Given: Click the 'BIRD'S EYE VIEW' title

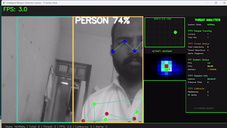Looking at the screenshot, I should [x=162, y=19].
